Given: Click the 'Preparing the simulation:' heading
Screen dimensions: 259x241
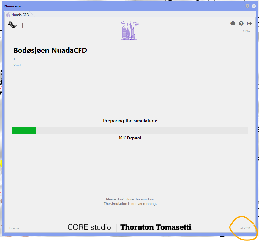Looking at the screenshot, I should 130,121.
